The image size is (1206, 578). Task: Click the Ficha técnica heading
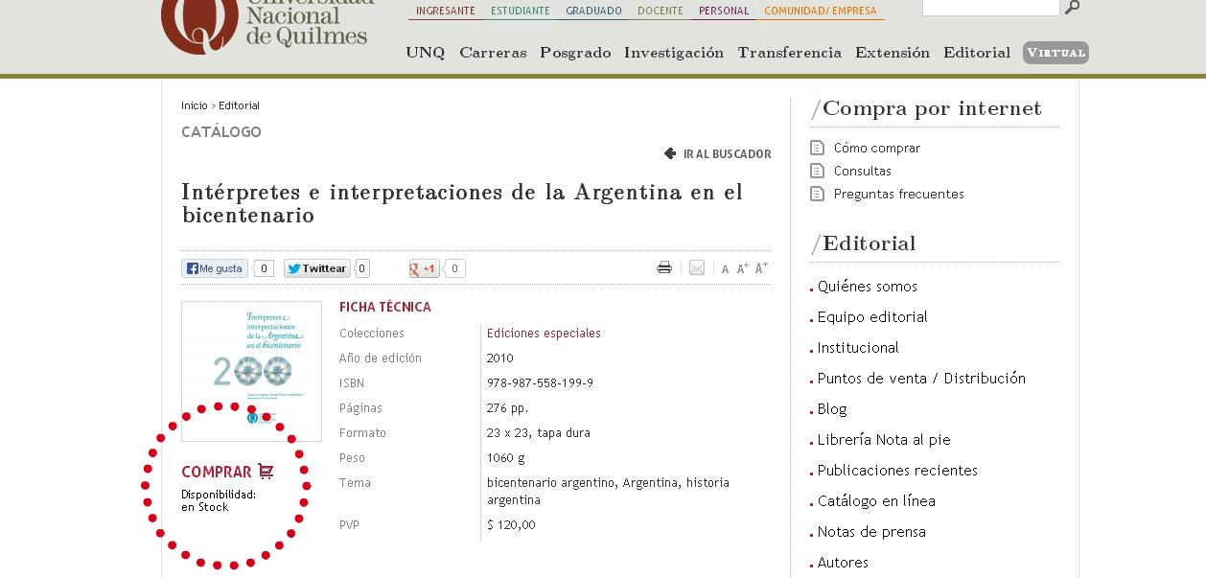coord(385,307)
